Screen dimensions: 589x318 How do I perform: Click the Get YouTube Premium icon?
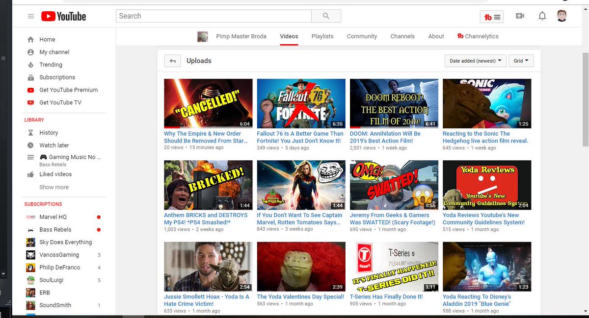(x=30, y=90)
